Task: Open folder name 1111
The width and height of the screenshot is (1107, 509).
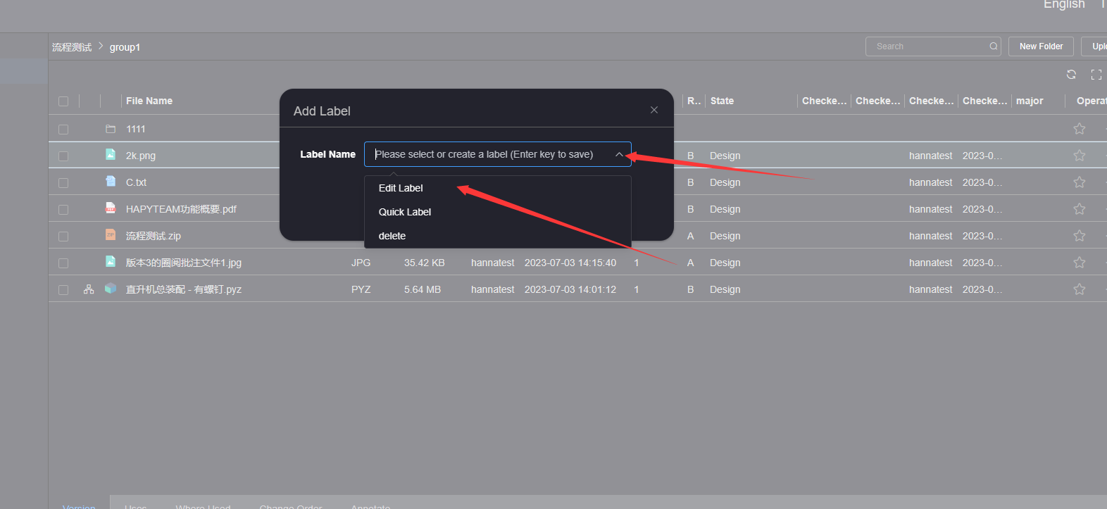Action: point(136,129)
